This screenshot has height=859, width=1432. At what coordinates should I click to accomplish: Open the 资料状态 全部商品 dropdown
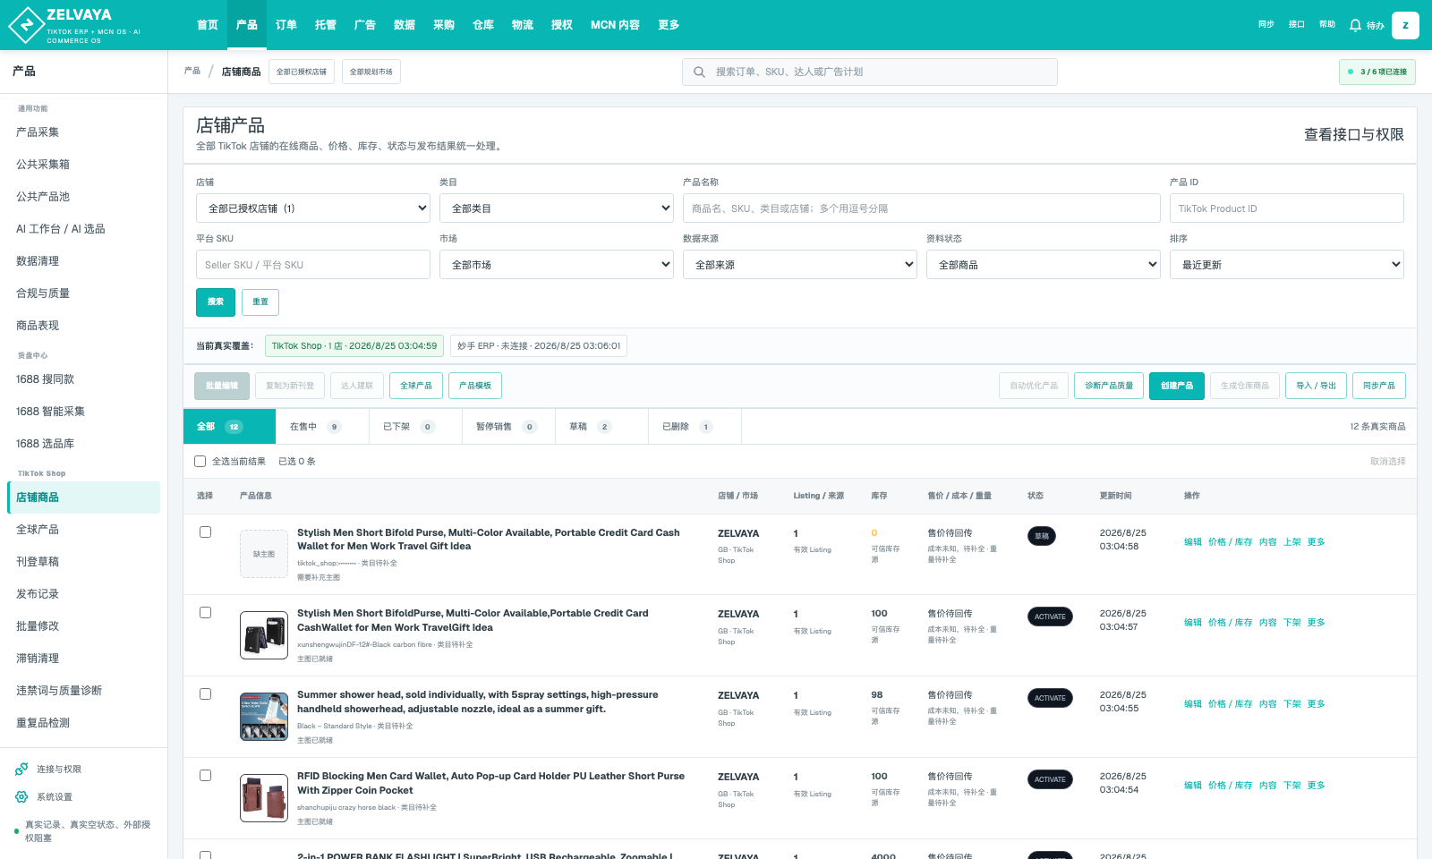(1044, 265)
